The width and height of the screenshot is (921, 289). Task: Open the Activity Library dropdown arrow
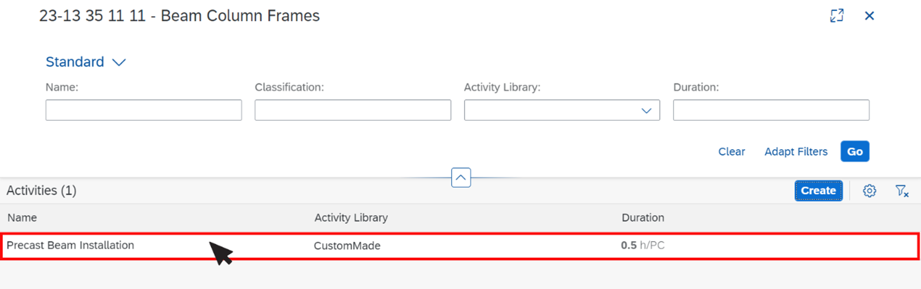pos(646,110)
